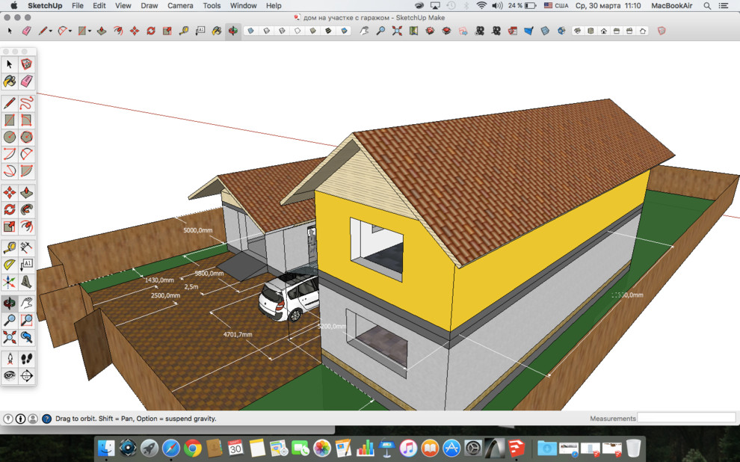This screenshot has width=740, height=462.
Task: Click Zoom Extents in the top toolbar
Action: [x=396, y=31]
